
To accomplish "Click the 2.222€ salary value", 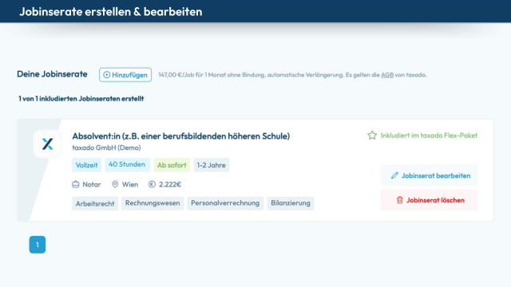I will (170, 184).
